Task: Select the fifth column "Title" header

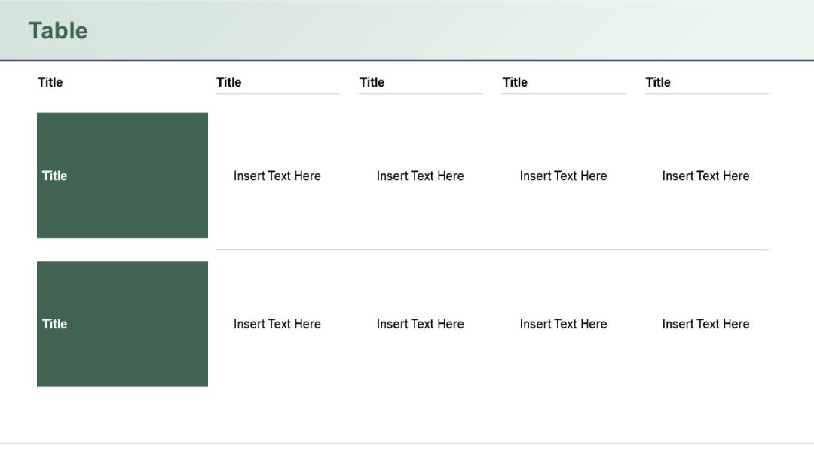Action: coord(658,82)
